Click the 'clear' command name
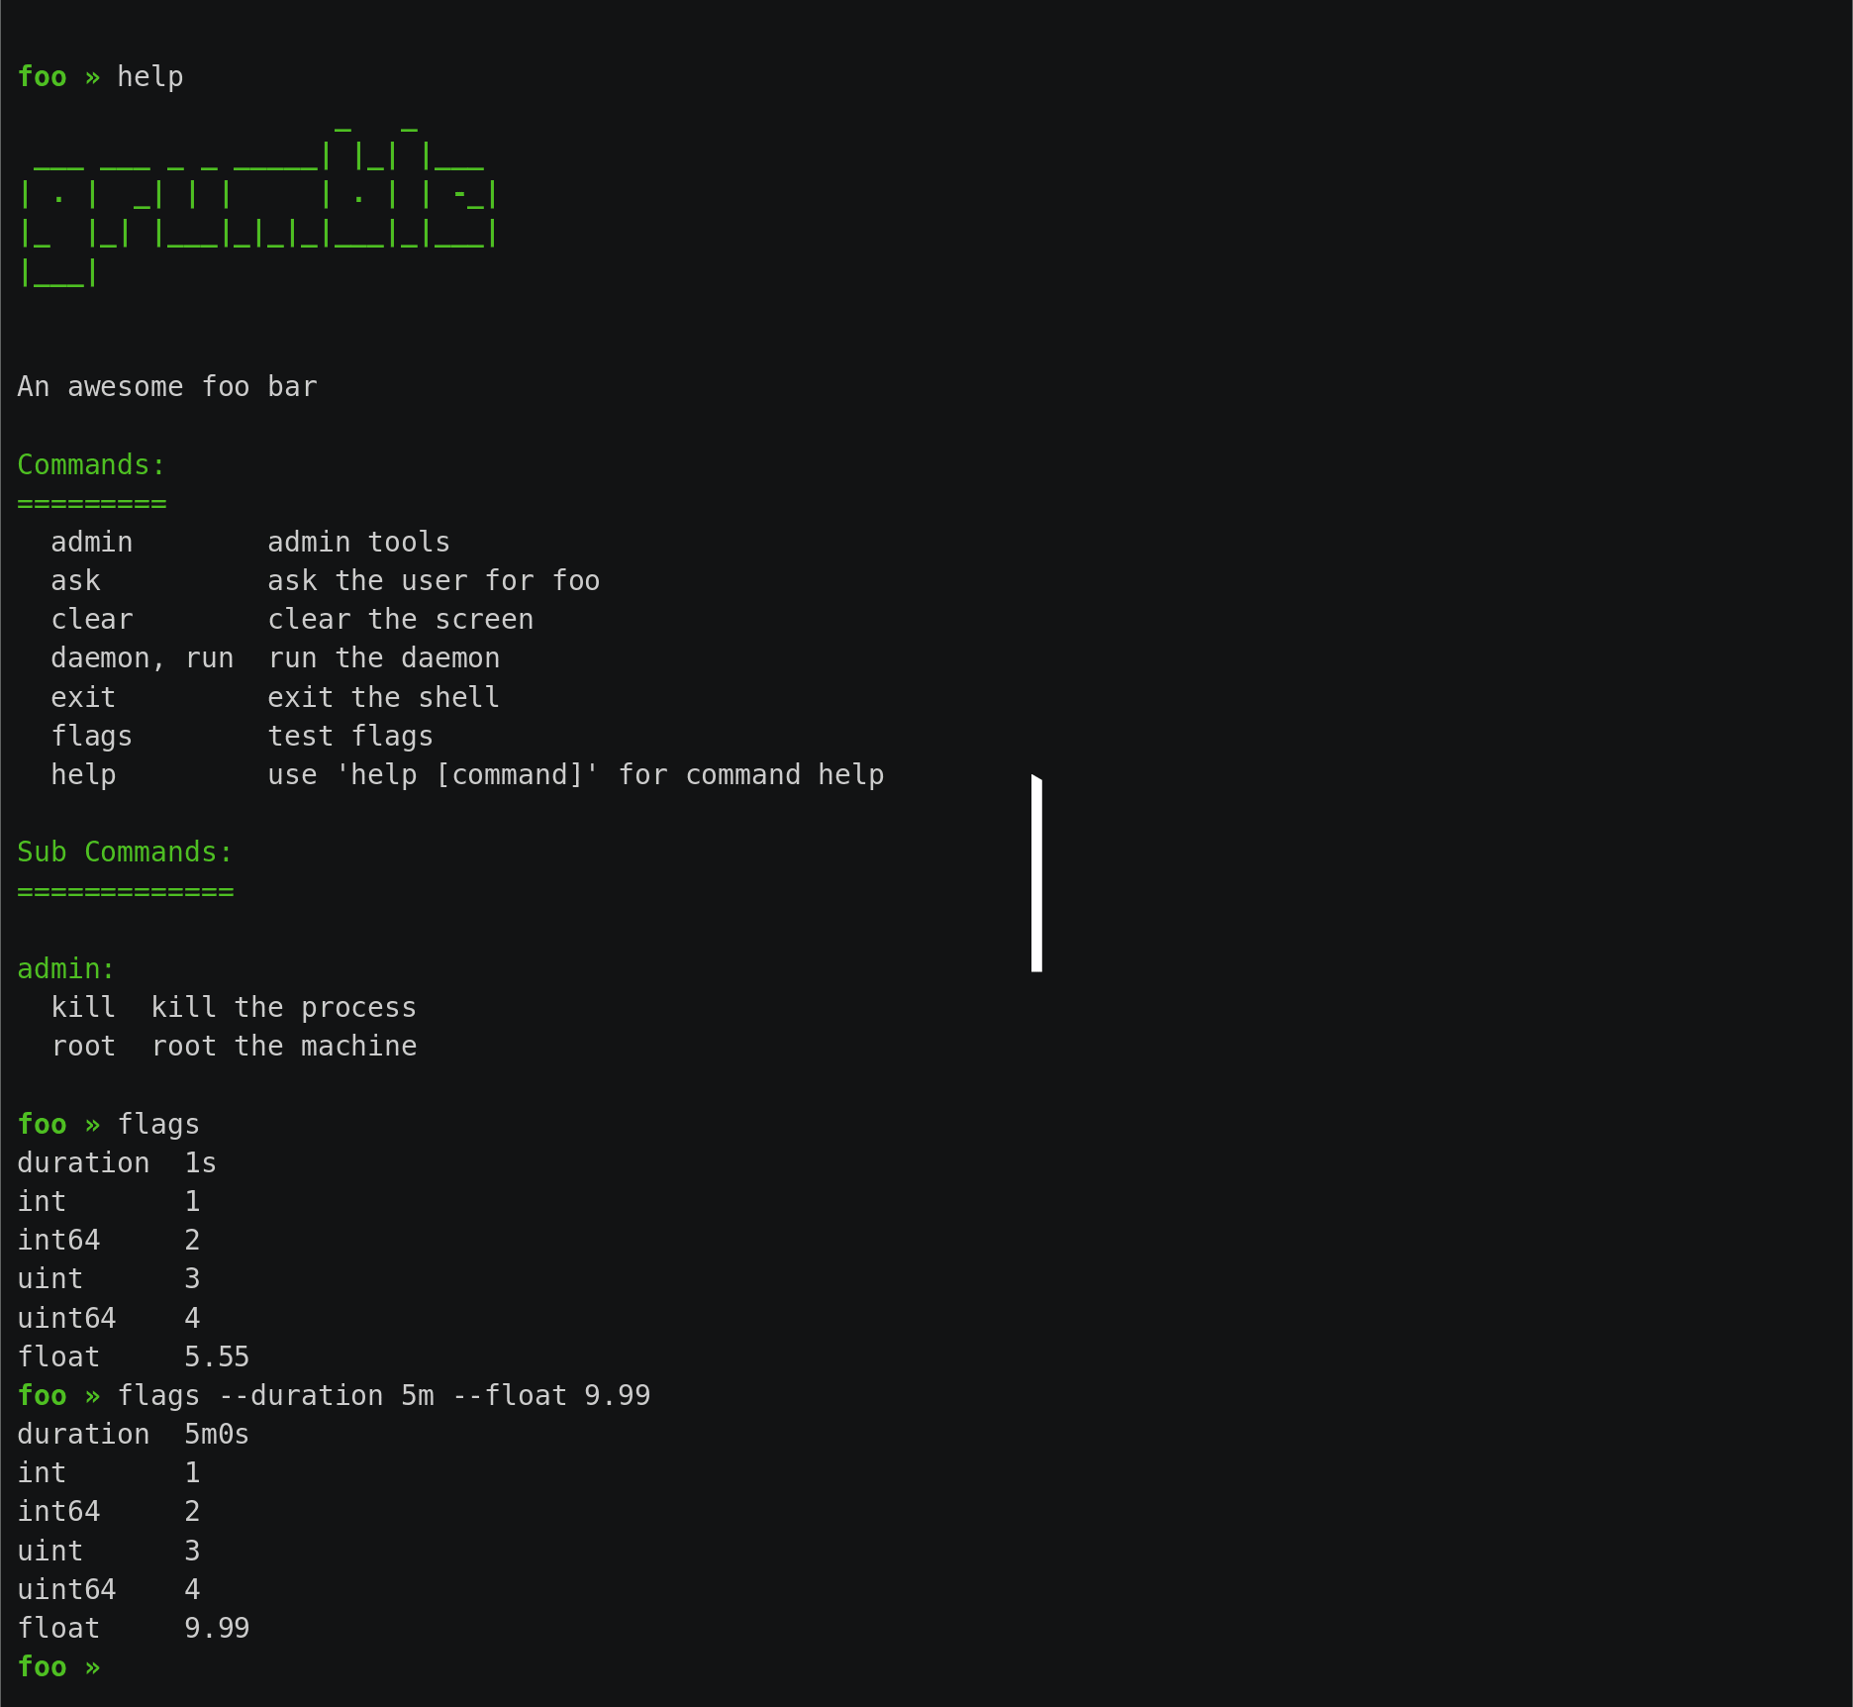1853x1707 pixels. pos(91,619)
